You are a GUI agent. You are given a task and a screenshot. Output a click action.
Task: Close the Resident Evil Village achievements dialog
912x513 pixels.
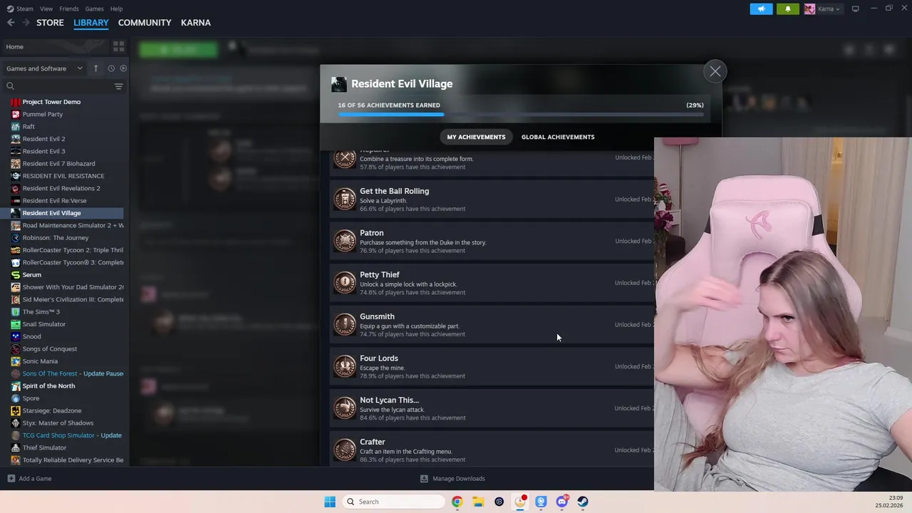click(715, 71)
